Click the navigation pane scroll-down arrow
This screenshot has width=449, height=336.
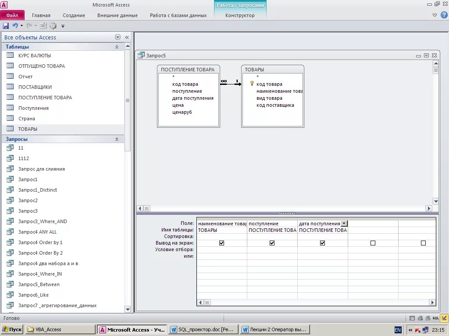click(x=128, y=309)
